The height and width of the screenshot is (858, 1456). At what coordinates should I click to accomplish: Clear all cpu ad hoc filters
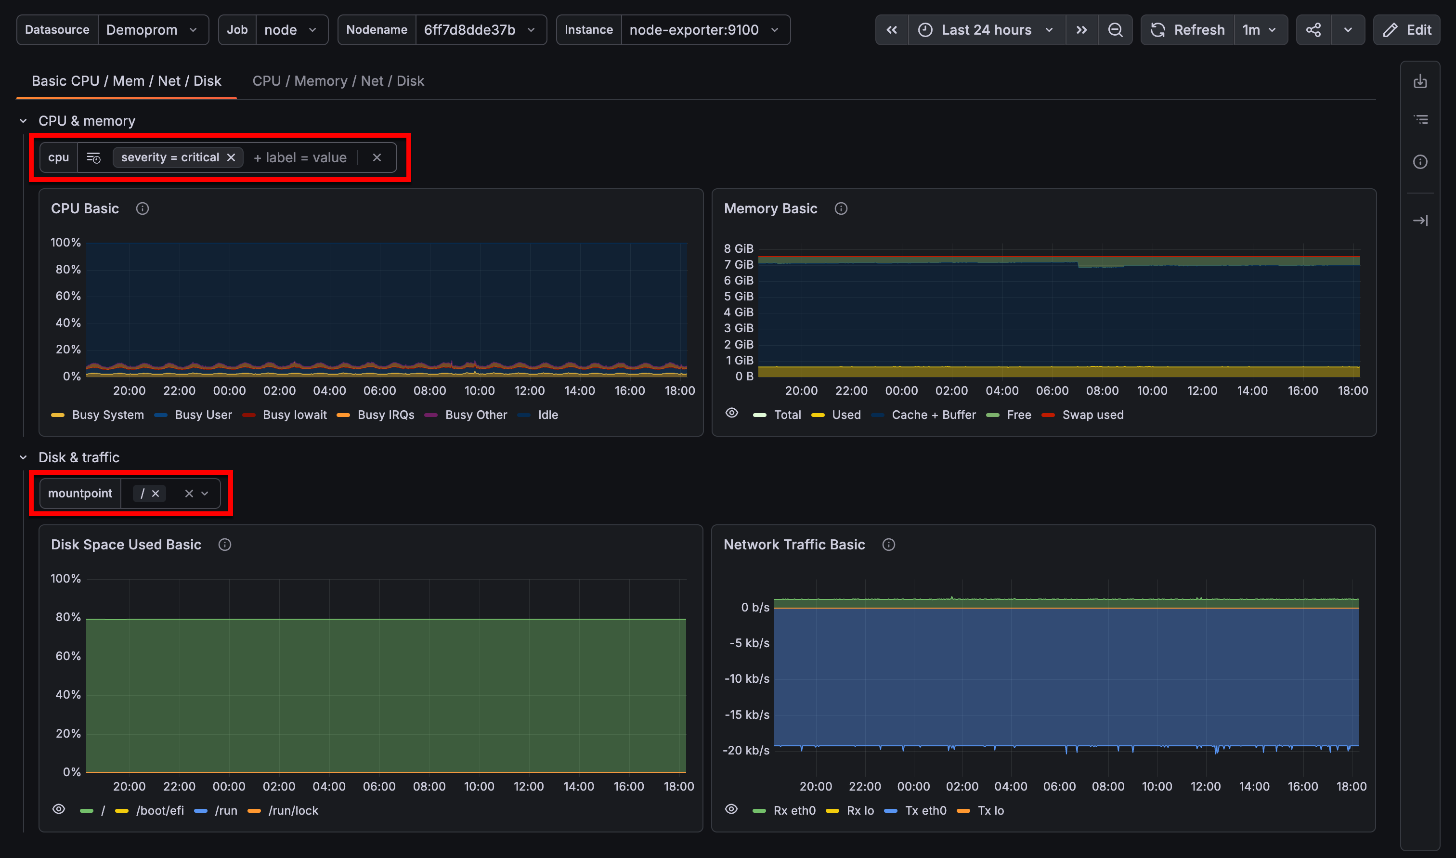click(377, 158)
